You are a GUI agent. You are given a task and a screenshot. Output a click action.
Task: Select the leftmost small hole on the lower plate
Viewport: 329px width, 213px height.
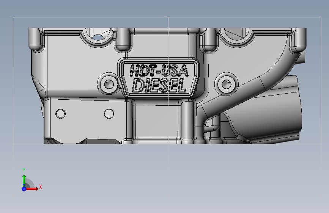(x=60, y=113)
